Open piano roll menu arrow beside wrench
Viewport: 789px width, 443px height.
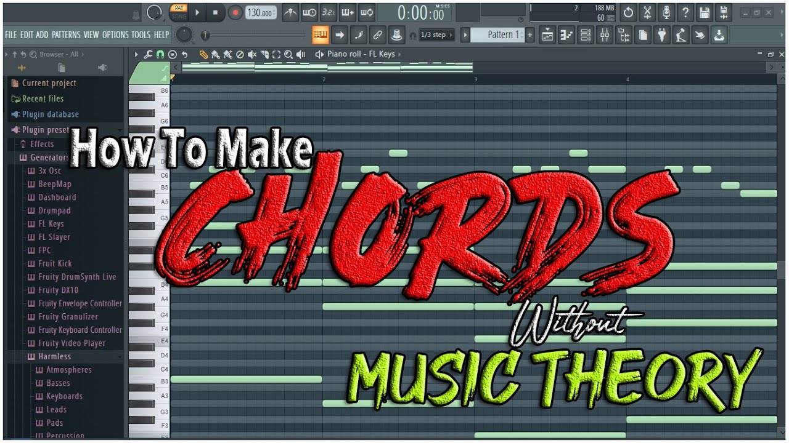pos(137,54)
